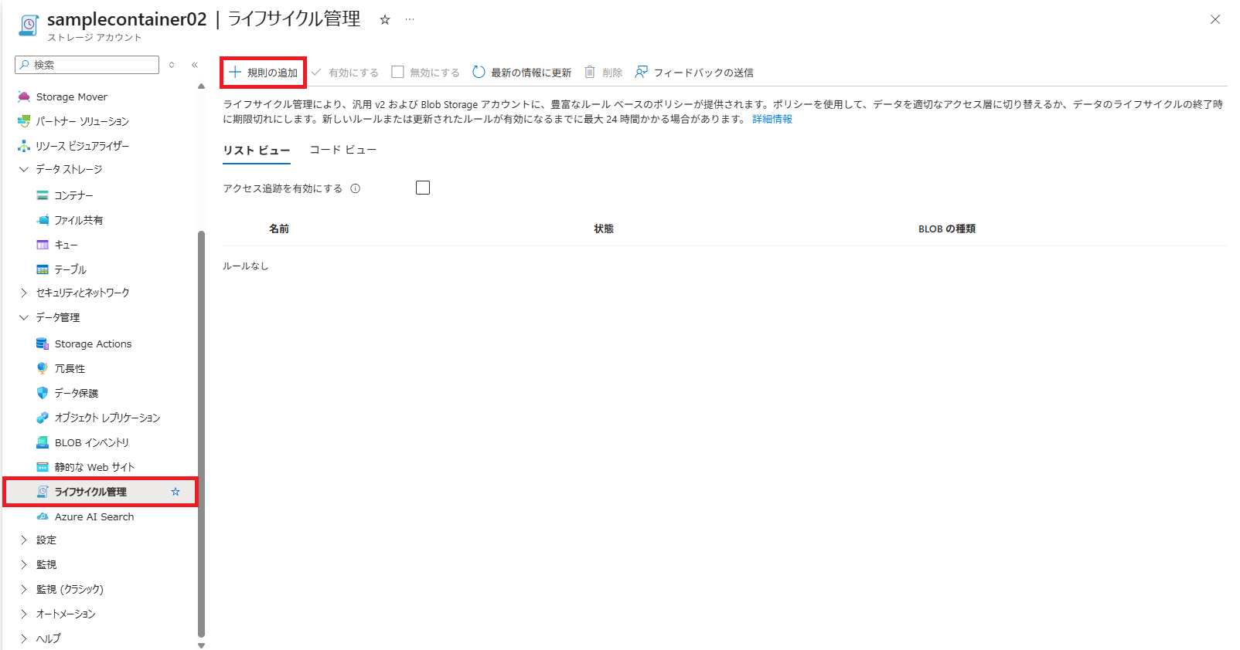Expand the 監視 section
The width and height of the screenshot is (1240, 650).
pos(24,564)
